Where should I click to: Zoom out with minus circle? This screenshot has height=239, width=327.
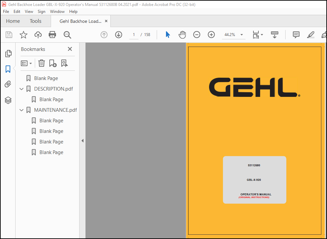coord(197,35)
